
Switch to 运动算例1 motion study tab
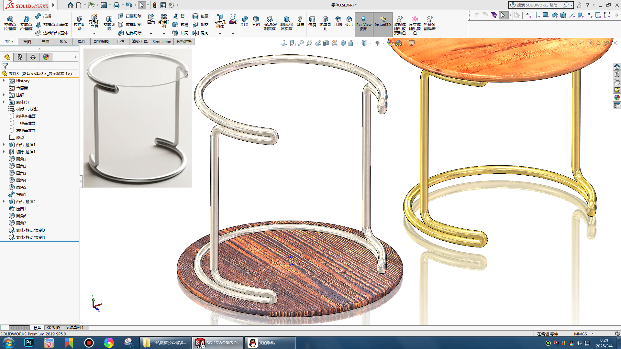74,328
